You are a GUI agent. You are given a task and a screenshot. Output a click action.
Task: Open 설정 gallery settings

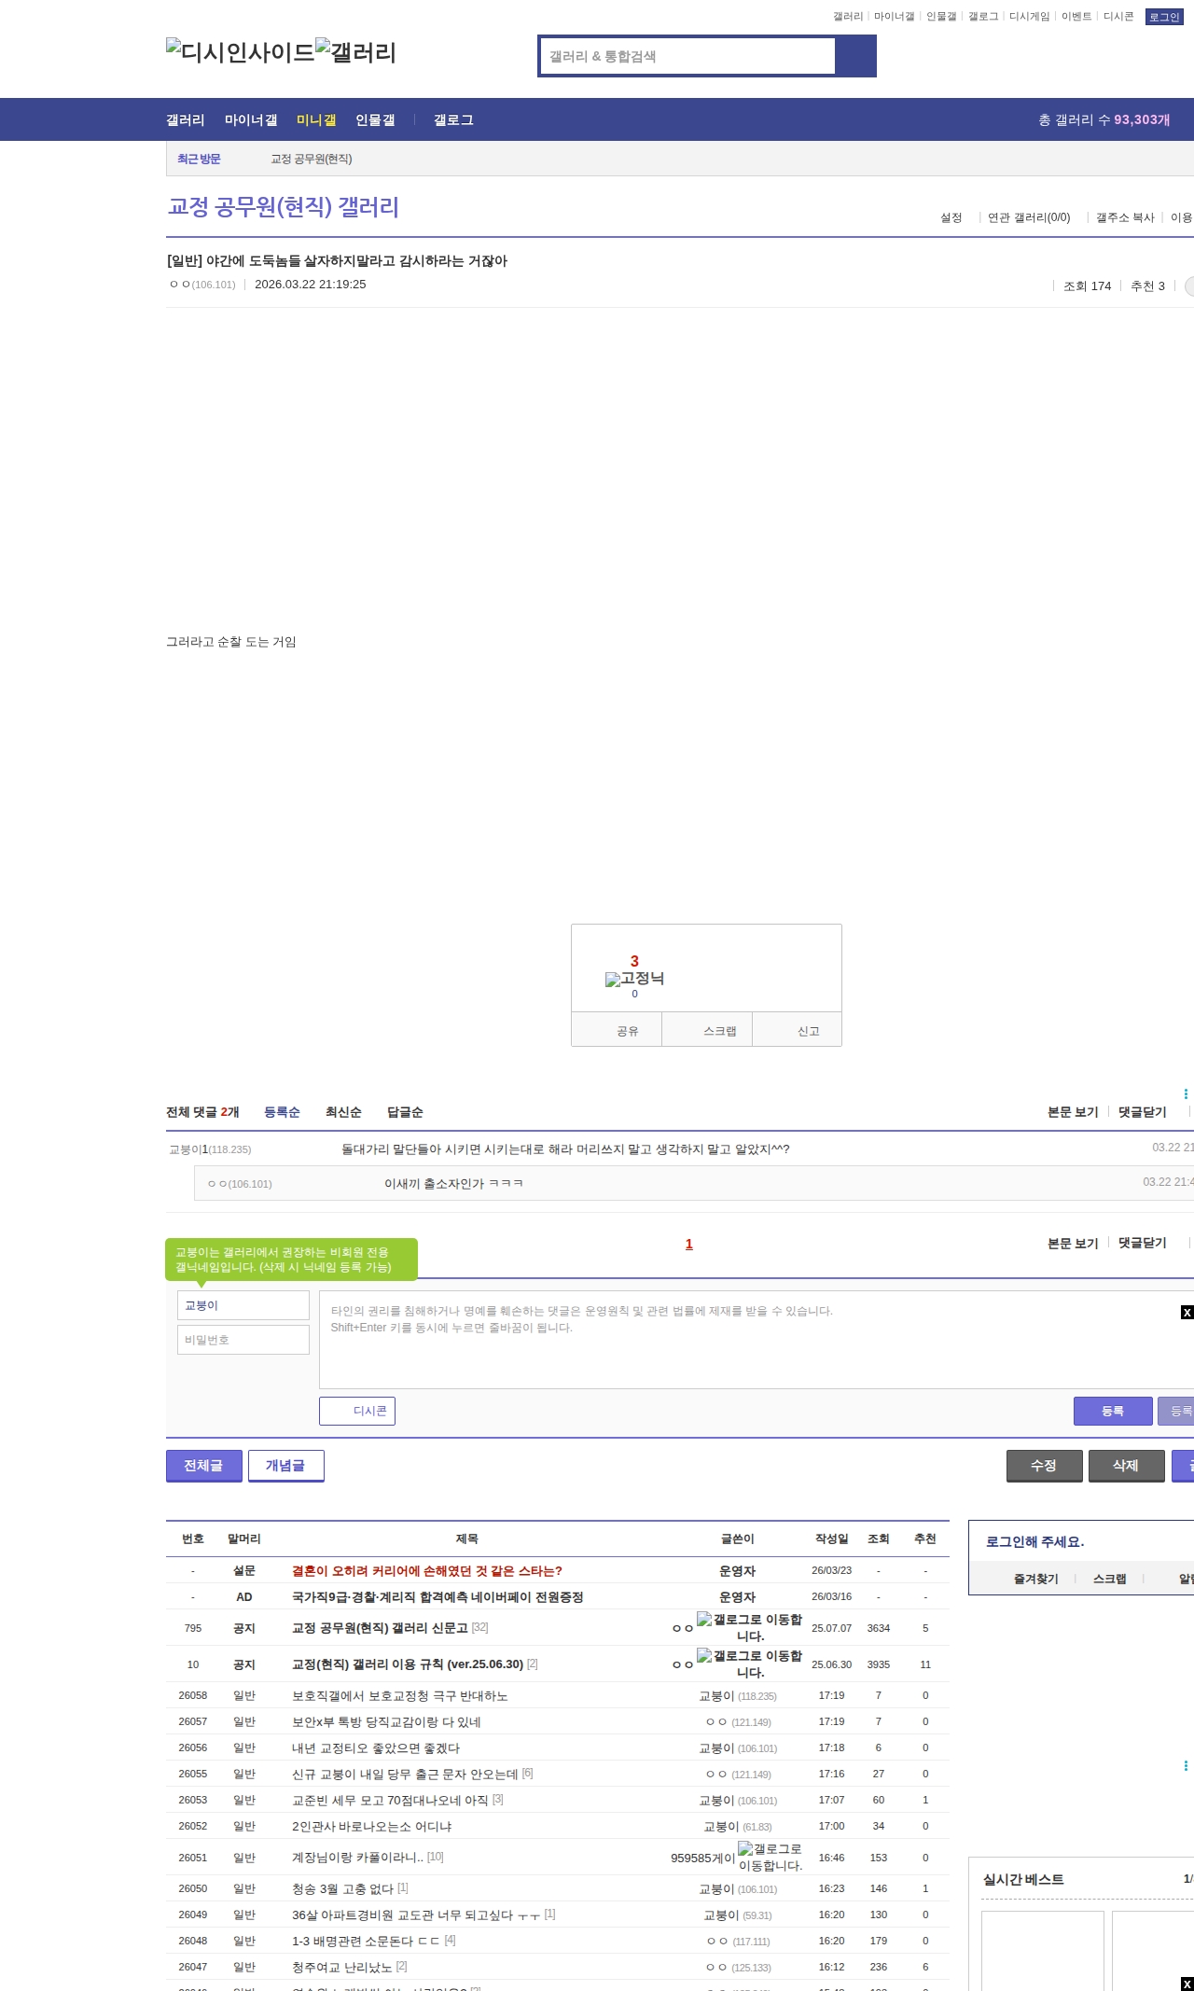951,217
